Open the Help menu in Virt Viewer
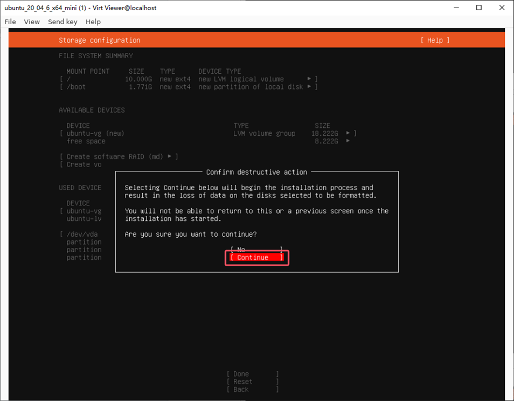514x401 pixels. click(93, 22)
